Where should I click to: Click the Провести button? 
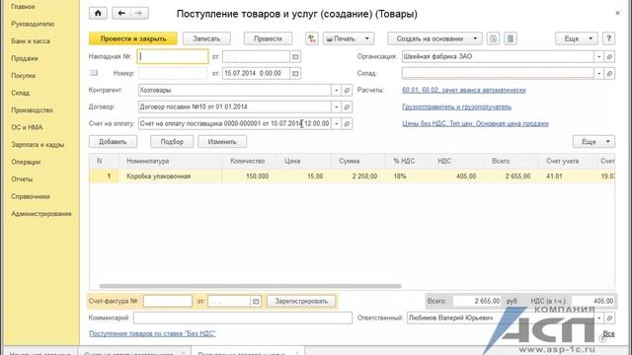pos(268,38)
